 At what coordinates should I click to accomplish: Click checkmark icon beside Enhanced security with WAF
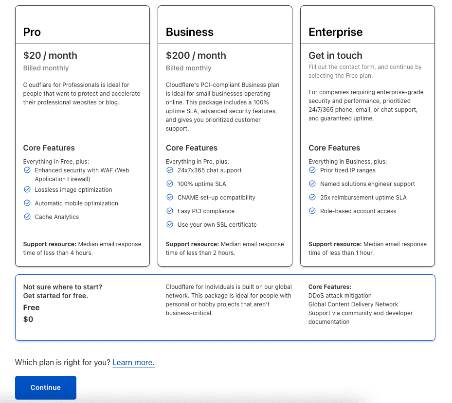tap(27, 170)
